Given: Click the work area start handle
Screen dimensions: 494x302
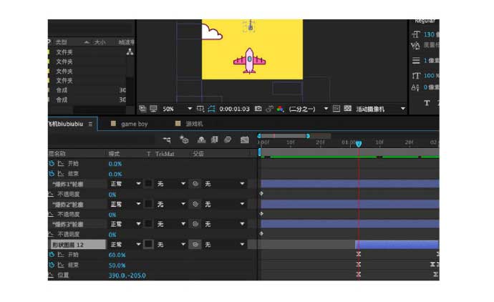Looking at the screenshot, I should pyautogui.click(x=259, y=136).
